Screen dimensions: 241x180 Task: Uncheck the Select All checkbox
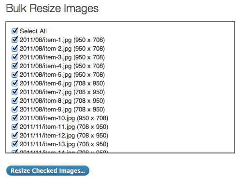(x=14, y=31)
